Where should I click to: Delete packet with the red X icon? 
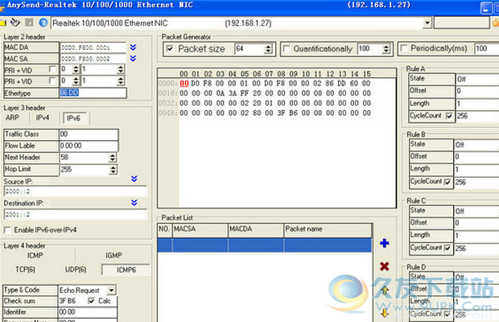tap(385, 266)
